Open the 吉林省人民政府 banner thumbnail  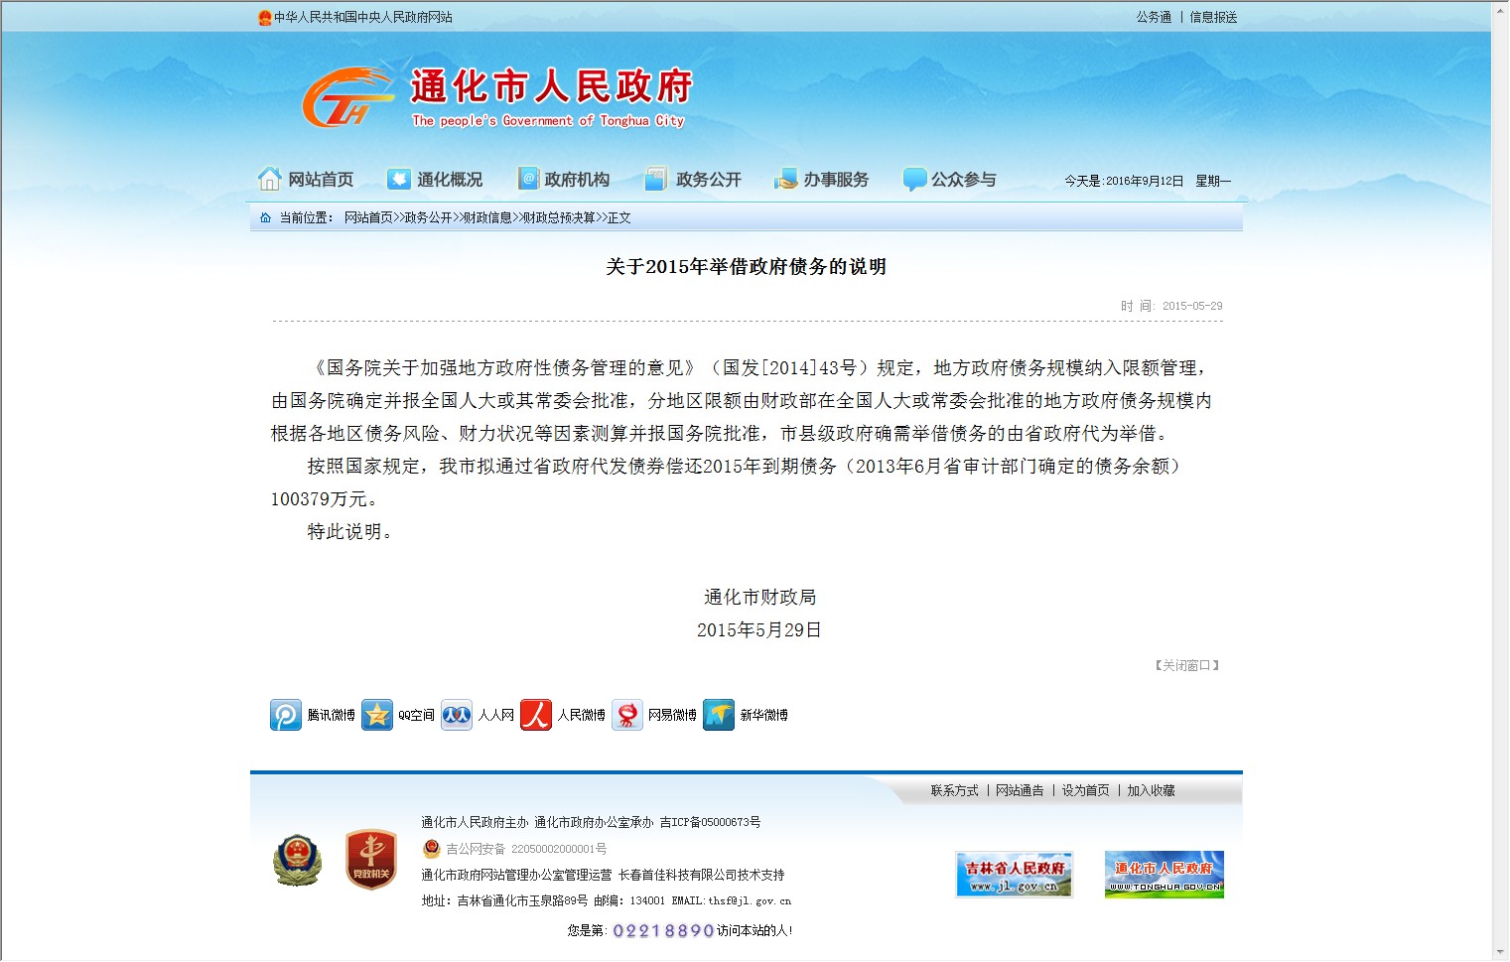1014,875
